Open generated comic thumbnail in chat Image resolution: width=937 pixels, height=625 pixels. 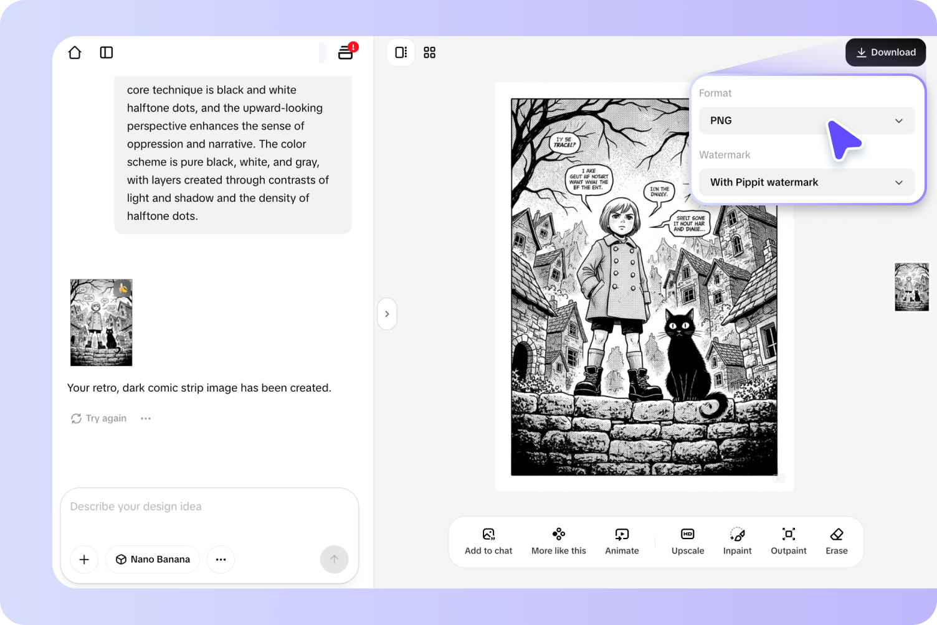[102, 322]
